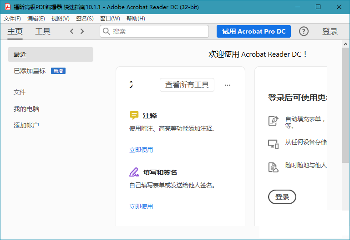The image size is (350, 240).
Task: Click the Adobe PDF icon in title bar
Action: click(x=8, y=7)
